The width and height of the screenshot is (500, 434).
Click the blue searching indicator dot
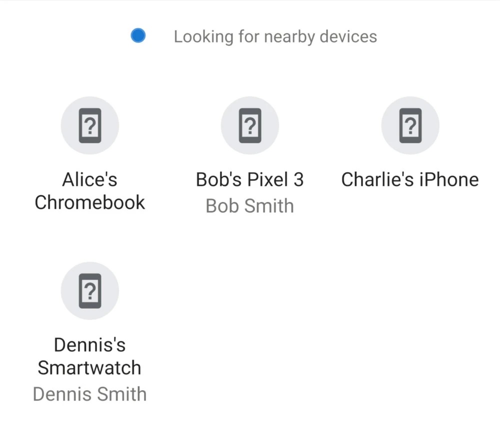click(x=138, y=35)
